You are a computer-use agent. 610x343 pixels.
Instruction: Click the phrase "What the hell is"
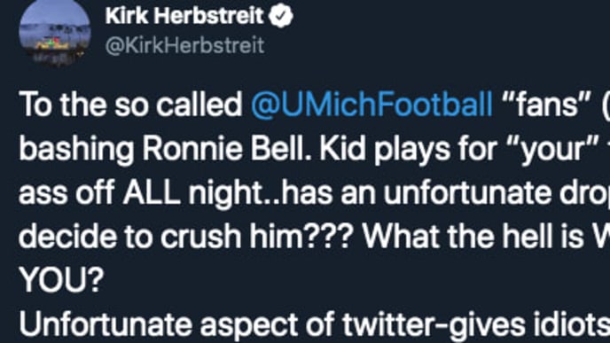click(473, 237)
